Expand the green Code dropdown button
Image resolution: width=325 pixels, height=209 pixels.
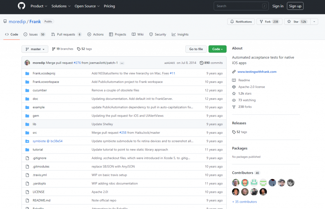217,49
